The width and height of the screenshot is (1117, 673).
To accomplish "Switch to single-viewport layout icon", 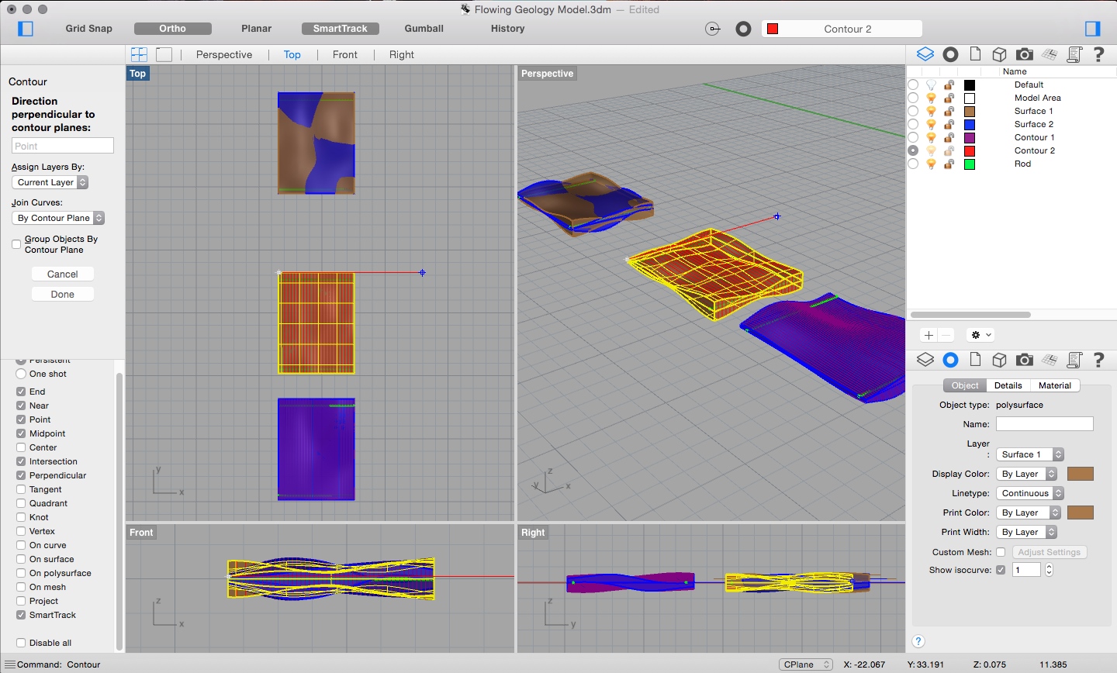I will pos(164,54).
